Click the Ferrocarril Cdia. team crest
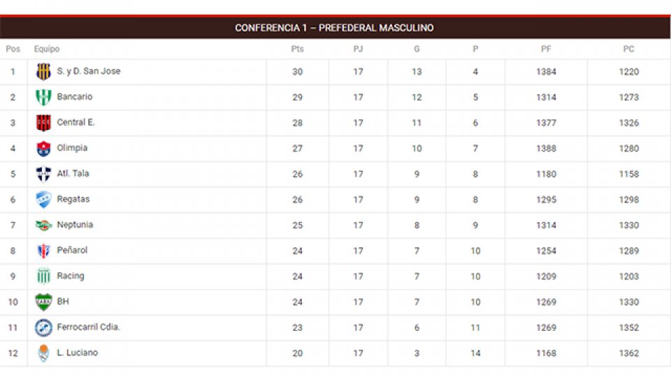The height and width of the screenshot is (377, 671). pos(43,327)
